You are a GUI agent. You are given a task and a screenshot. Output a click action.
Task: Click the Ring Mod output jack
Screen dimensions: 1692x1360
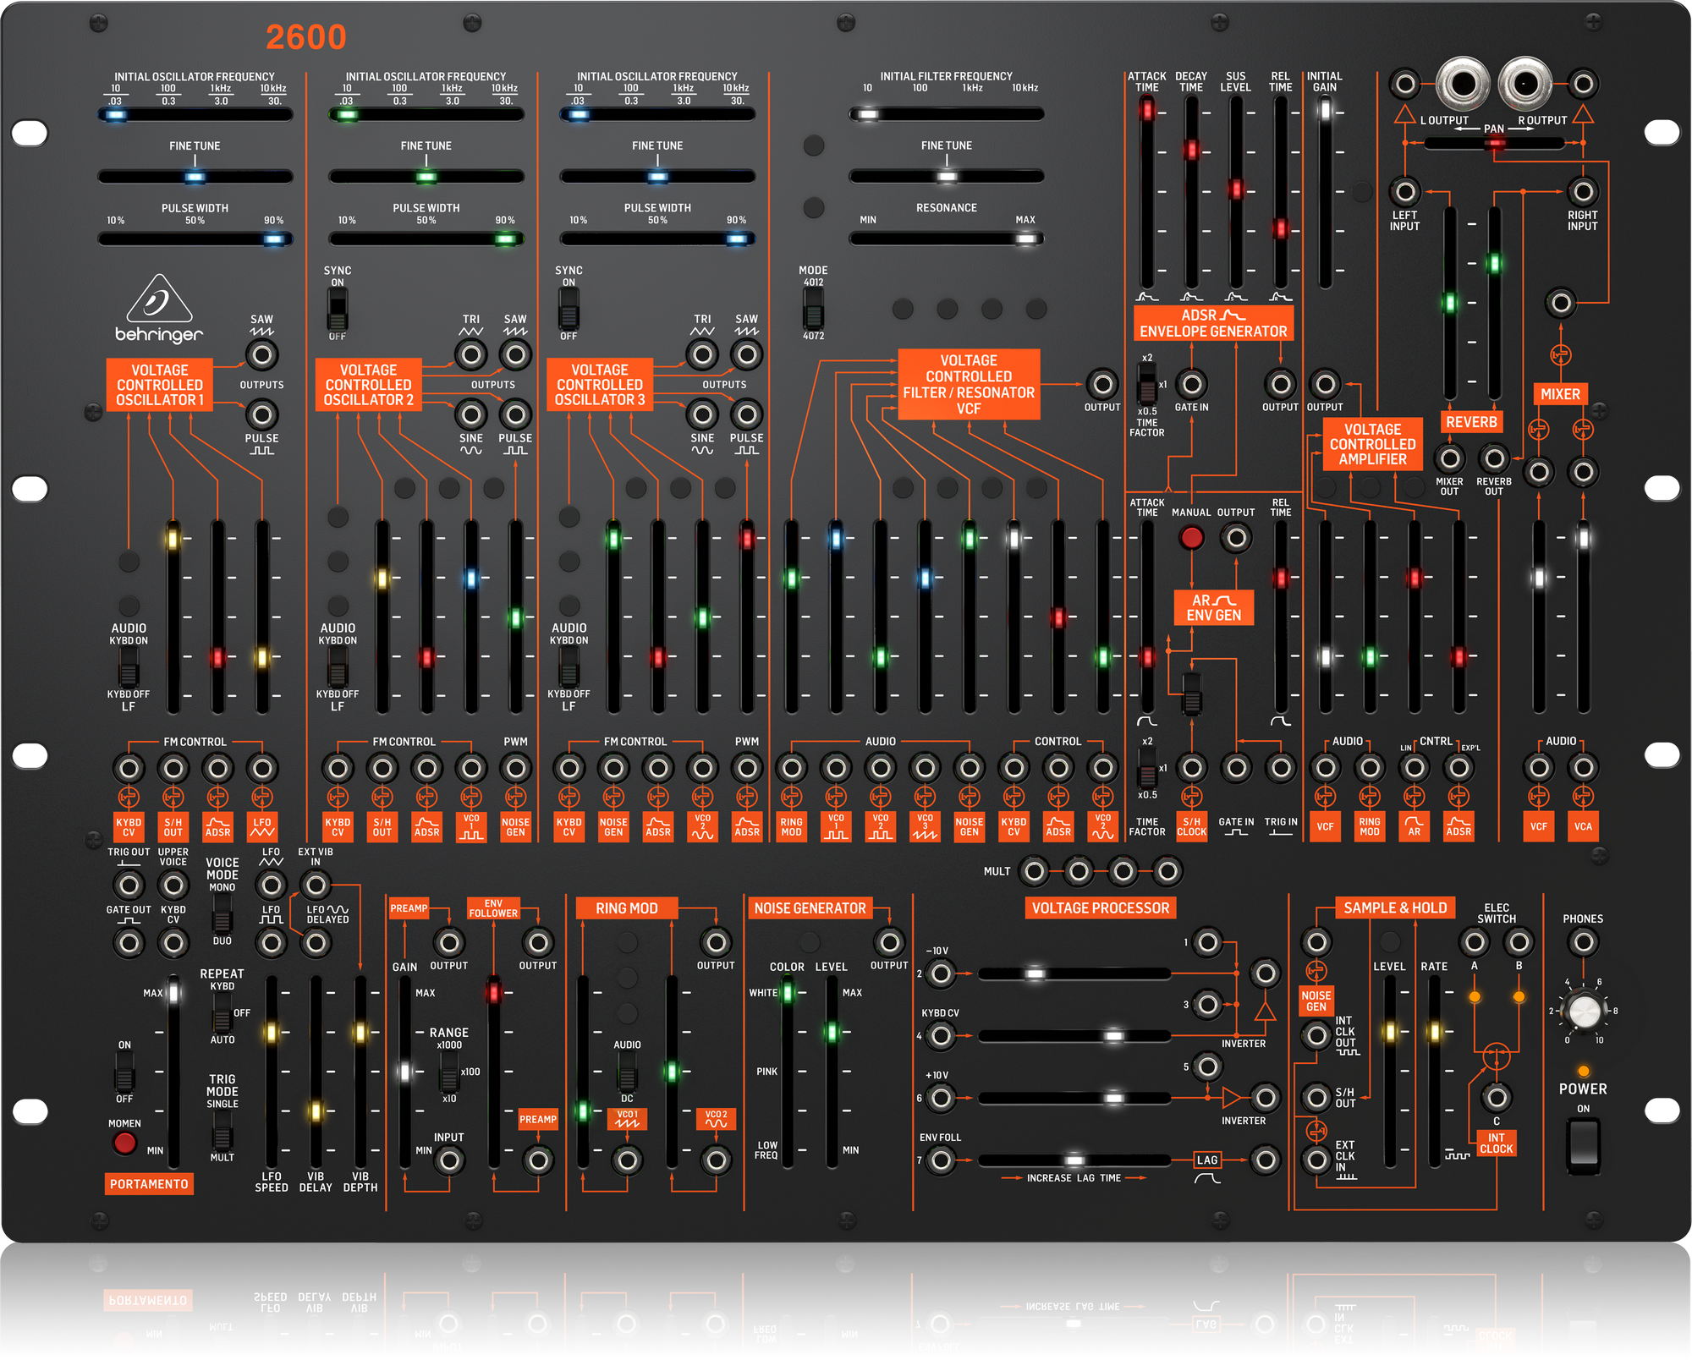click(x=716, y=942)
